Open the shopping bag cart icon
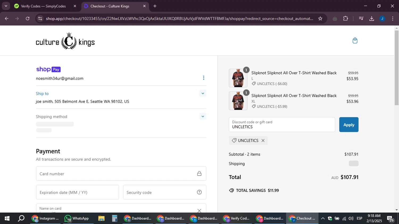The height and width of the screenshot is (224, 399). 355,40
